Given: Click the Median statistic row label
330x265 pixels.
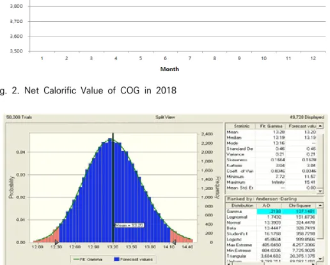Looking at the screenshot, I should (234, 138).
